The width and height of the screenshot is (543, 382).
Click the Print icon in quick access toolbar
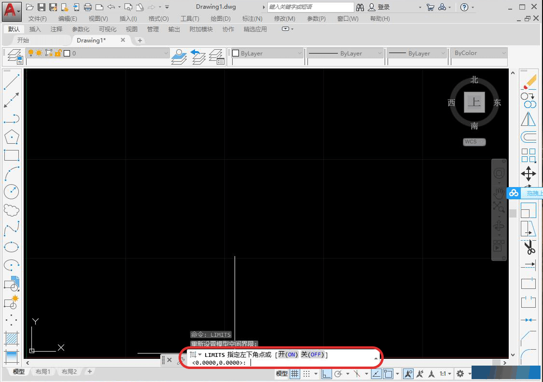(x=88, y=7)
